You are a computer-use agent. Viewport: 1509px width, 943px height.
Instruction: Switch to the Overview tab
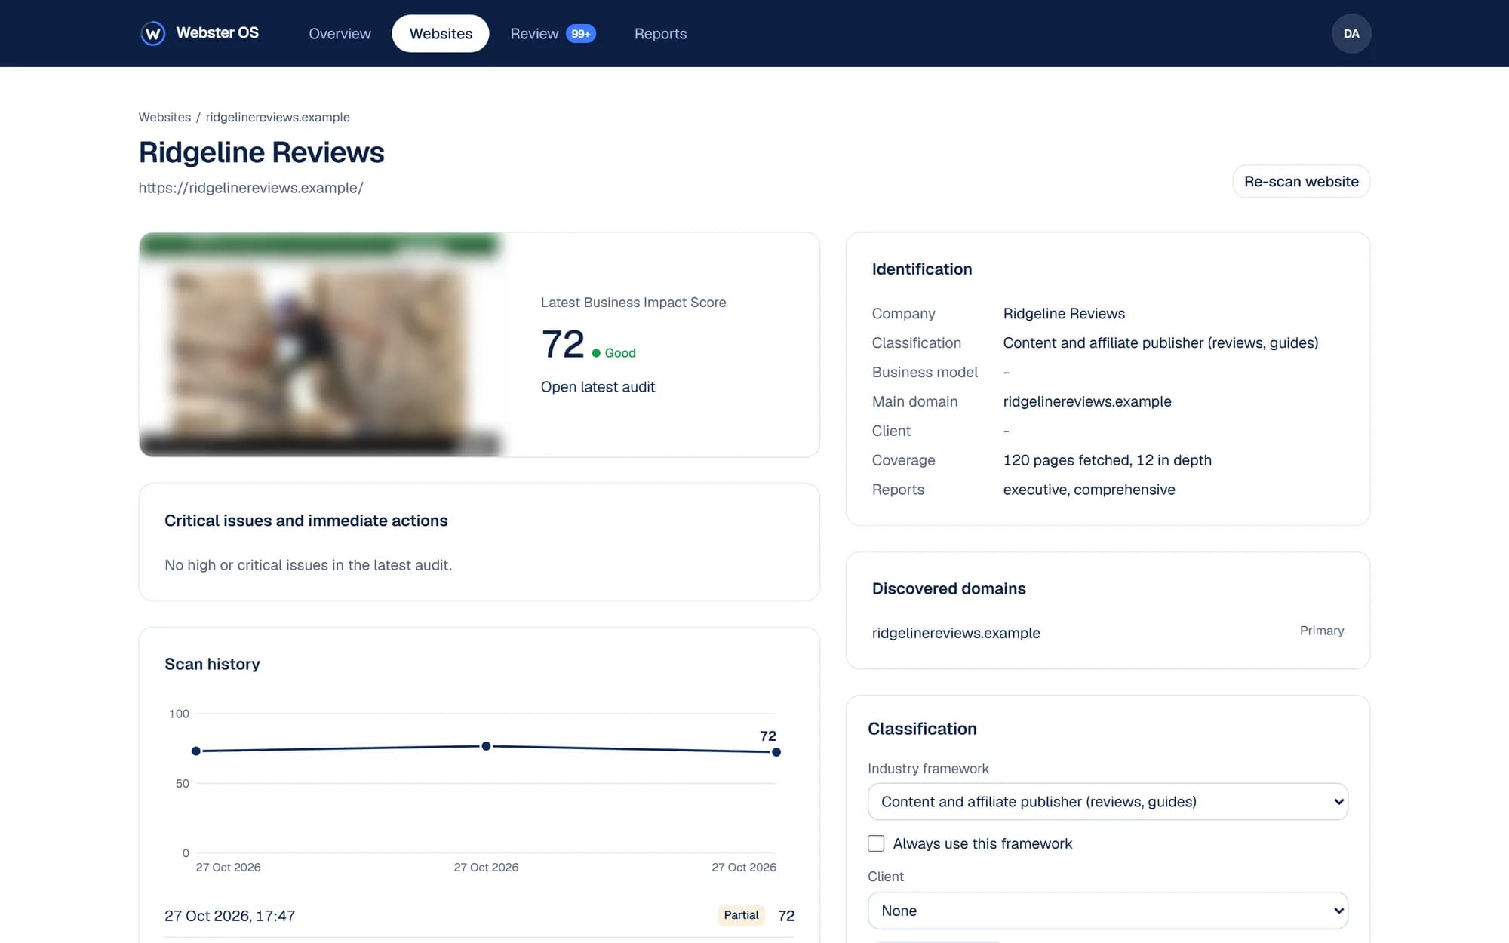click(x=340, y=34)
